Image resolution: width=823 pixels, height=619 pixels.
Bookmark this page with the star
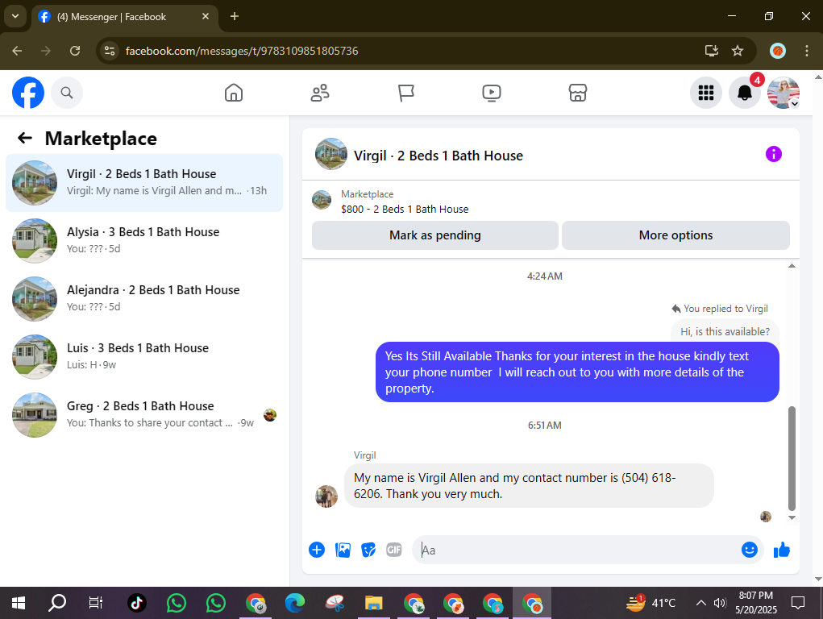(738, 51)
